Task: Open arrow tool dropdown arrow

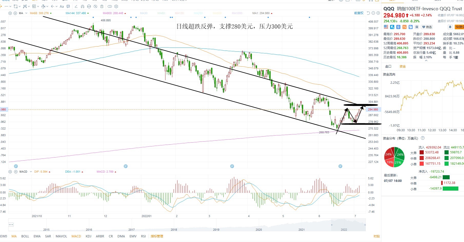Action: tap(56, 6)
